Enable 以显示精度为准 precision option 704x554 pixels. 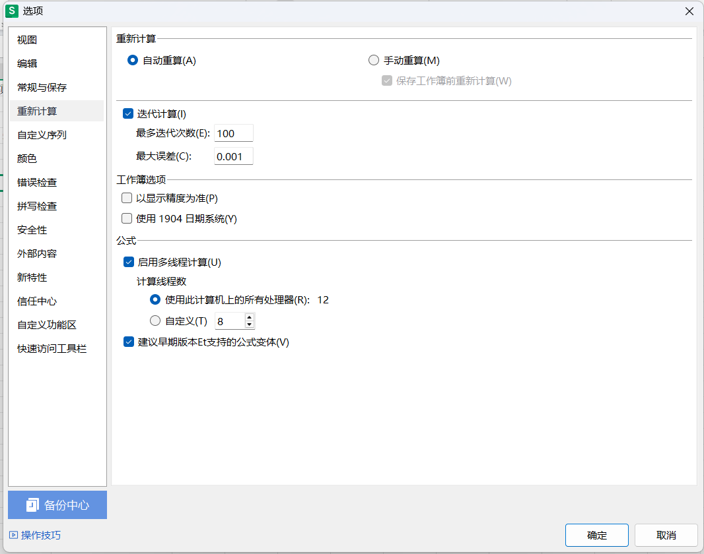pos(126,198)
